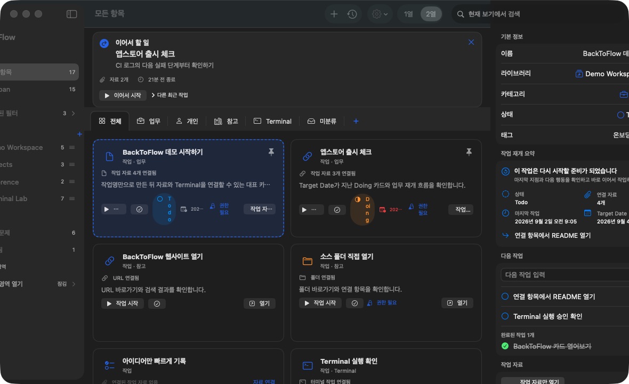Viewport: 629px width, 384px height.
Task: Click 연결 항목에서 README 열기 suggestion in summary
Action: pos(552,236)
